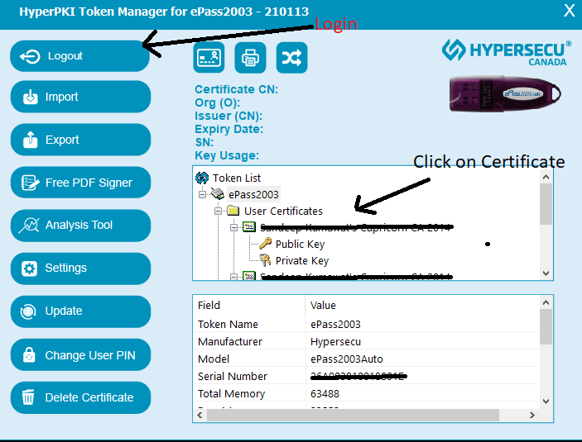The image size is (582, 442).
Task: Click the ePass2003 USB token image
Action: [x=505, y=93]
